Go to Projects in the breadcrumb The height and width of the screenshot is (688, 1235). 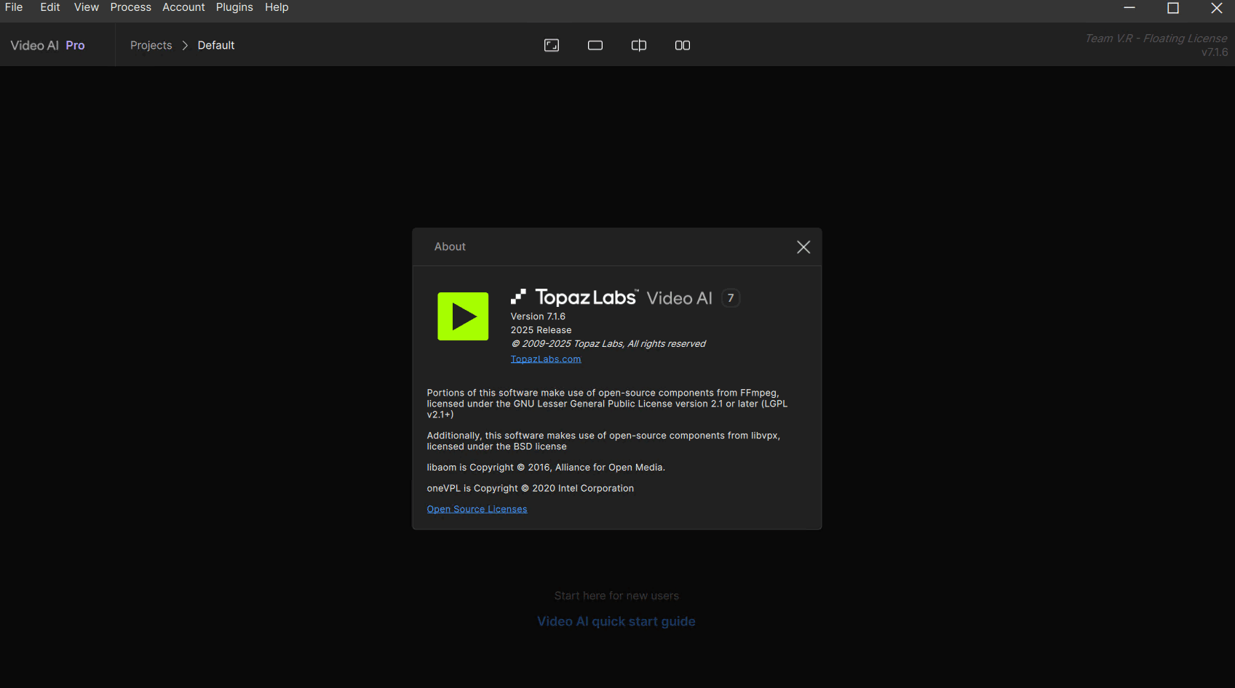point(151,45)
